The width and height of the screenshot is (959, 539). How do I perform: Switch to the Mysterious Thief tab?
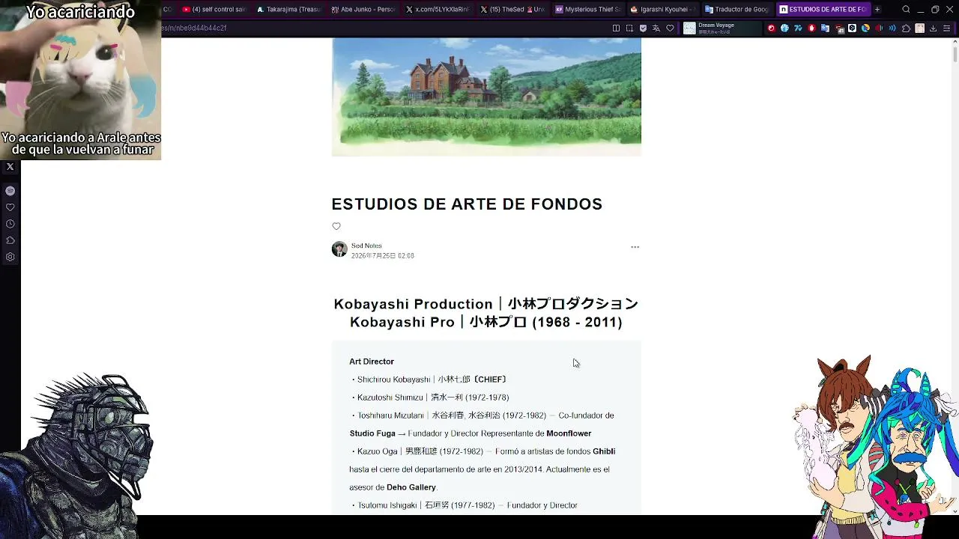tap(587, 10)
